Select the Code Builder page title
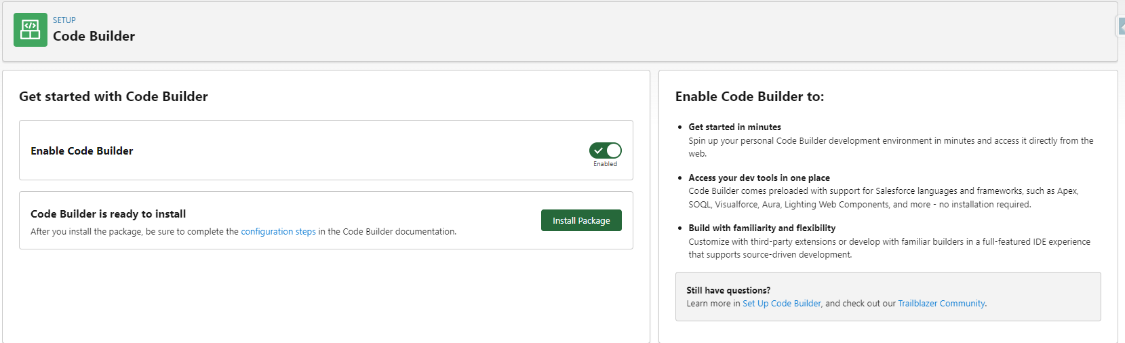 94,37
